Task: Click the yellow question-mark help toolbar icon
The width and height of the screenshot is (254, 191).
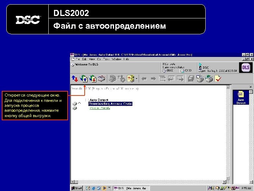Action: click(131, 79)
